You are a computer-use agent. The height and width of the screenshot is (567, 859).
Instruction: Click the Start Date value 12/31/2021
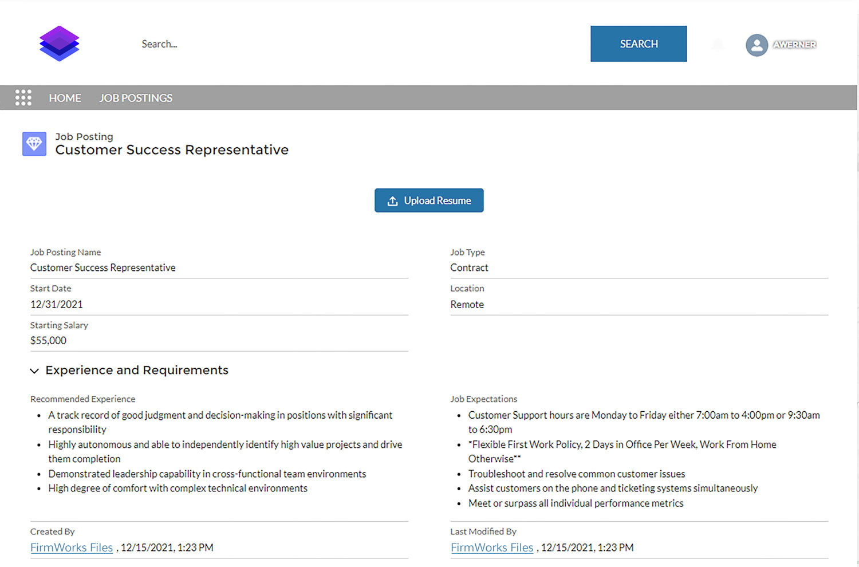[56, 305]
